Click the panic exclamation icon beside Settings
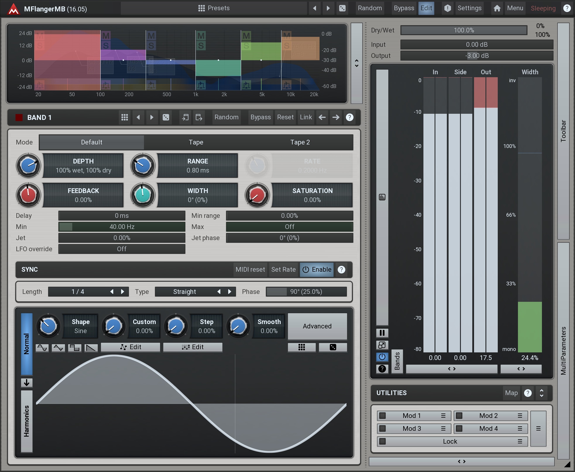575x472 pixels. coord(447,8)
